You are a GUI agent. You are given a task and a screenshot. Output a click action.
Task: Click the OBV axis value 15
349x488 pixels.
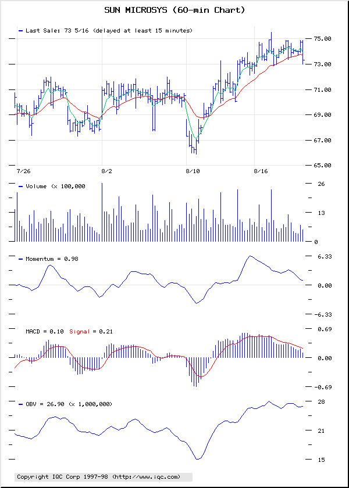point(321,460)
